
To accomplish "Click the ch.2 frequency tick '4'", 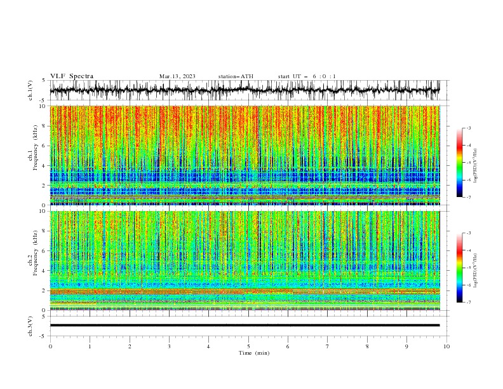I will click(x=44, y=271).
